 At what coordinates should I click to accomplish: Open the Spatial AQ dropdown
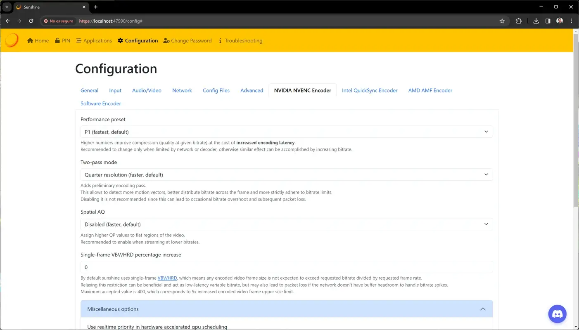coord(287,224)
